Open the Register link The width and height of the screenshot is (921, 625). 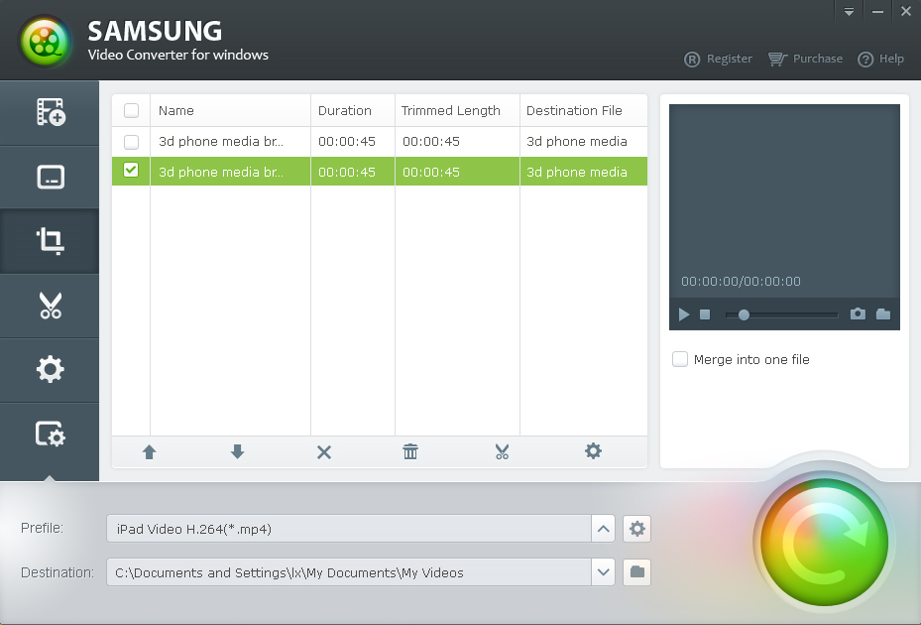pos(718,59)
